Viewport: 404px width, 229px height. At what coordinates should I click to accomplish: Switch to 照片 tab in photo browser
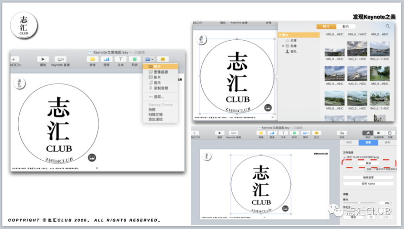[326, 27]
